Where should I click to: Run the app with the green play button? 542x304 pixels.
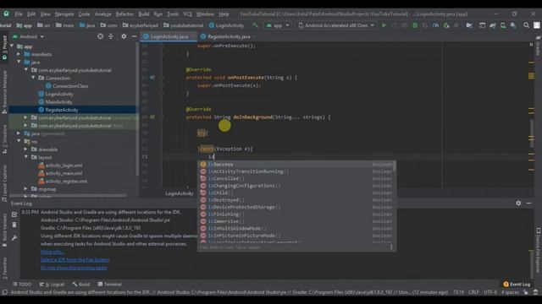[384, 25]
